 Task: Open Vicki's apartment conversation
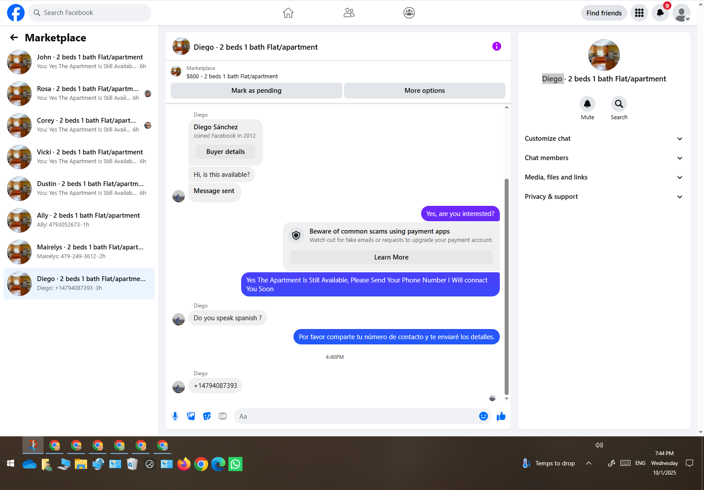click(79, 157)
